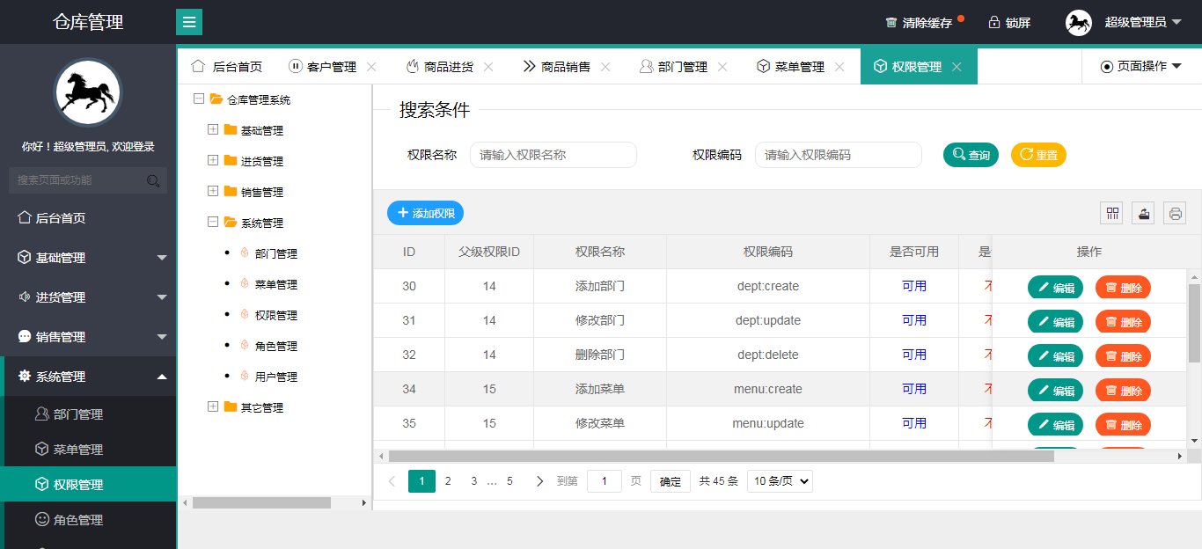The width and height of the screenshot is (1202, 549).
Task: Click the table horizontal scrollbar
Action: click(720, 456)
